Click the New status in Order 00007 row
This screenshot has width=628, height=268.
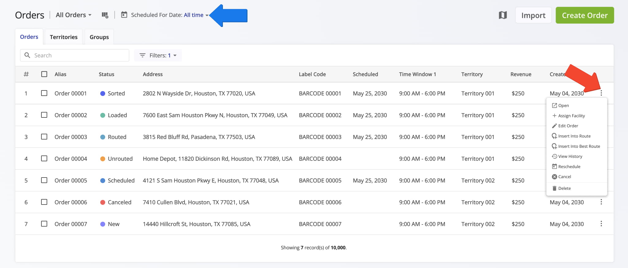pyautogui.click(x=113, y=224)
